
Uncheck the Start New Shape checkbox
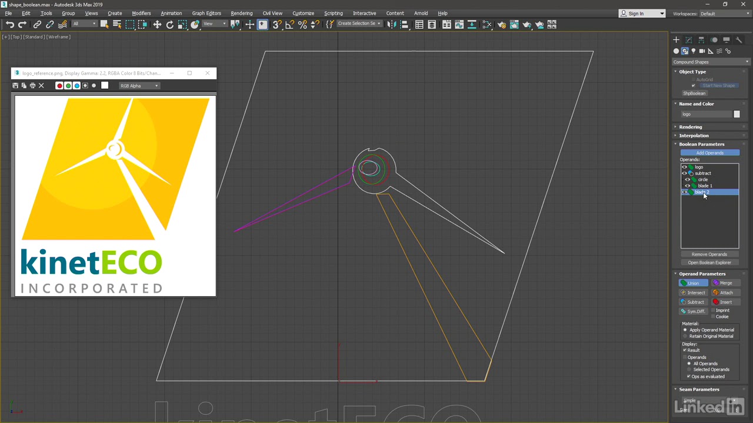click(x=694, y=86)
